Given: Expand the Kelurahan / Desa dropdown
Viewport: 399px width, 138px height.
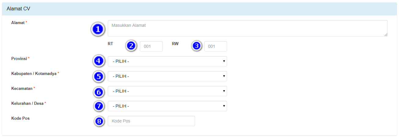Looking at the screenshot, I should (167, 106).
